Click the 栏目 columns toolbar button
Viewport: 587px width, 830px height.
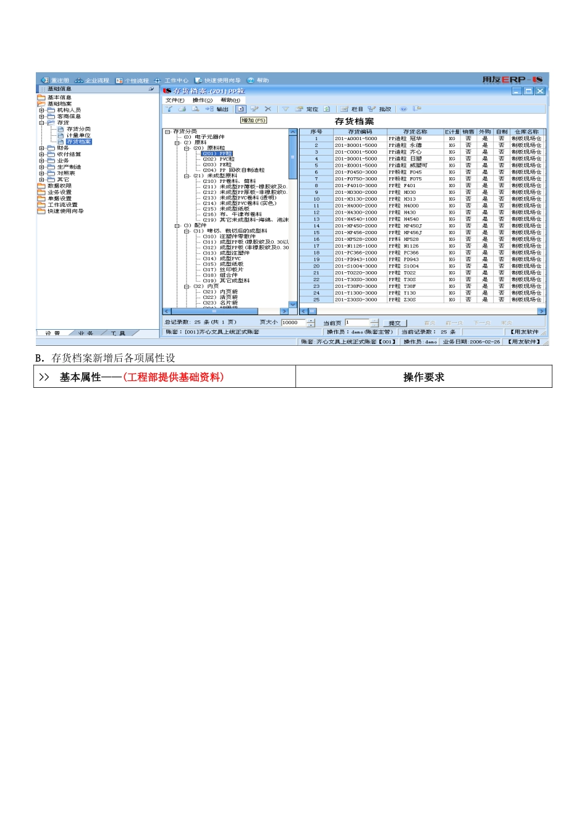point(352,109)
